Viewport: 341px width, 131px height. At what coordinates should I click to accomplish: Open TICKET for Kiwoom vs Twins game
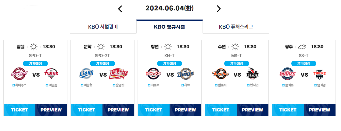pyautogui.click(x=19, y=110)
